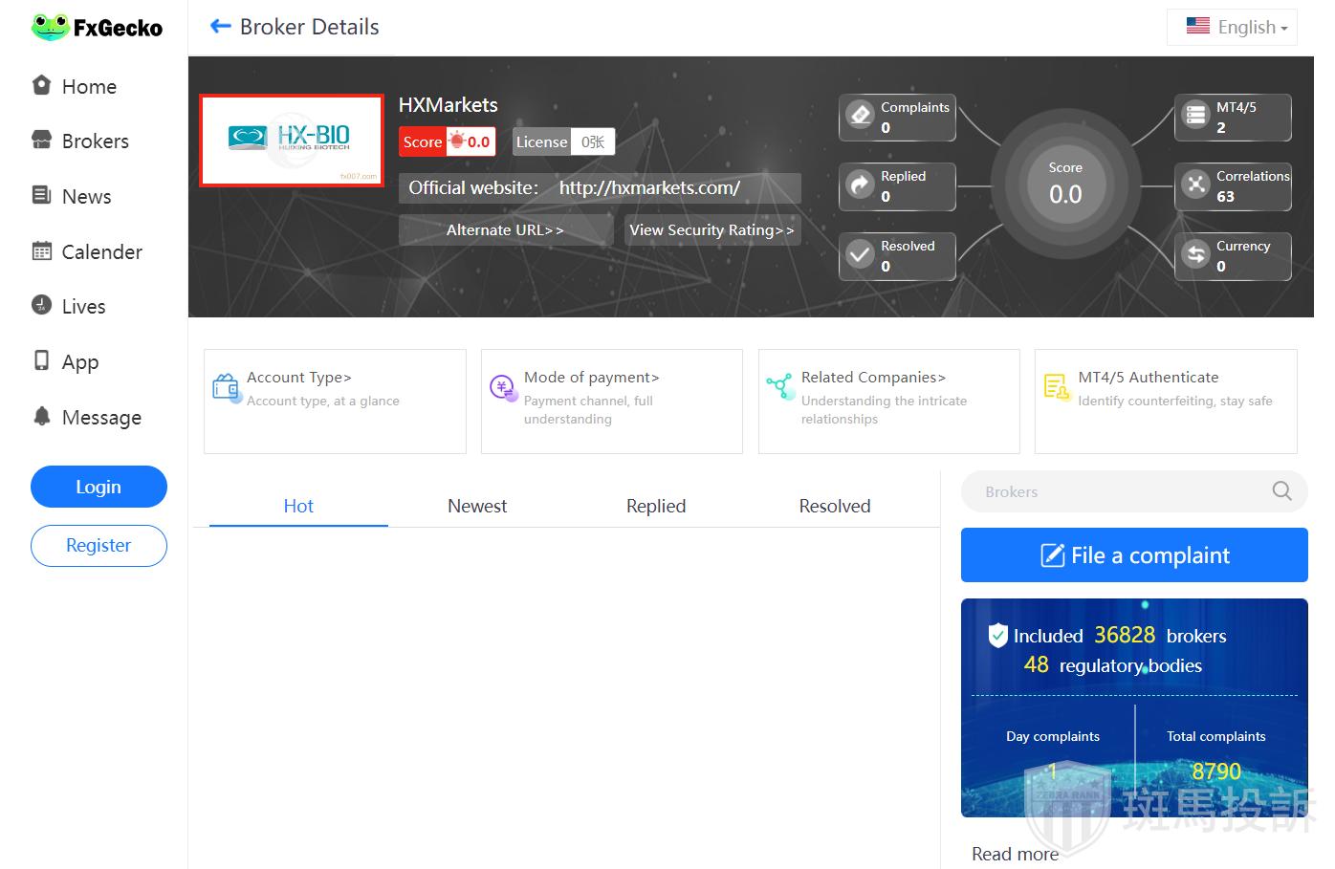Image resolution: width=1335 pixels, height=869 pixels.
Task: Click the Brokers search input field
Action: pyautogui.click(x=1114, y=491)
